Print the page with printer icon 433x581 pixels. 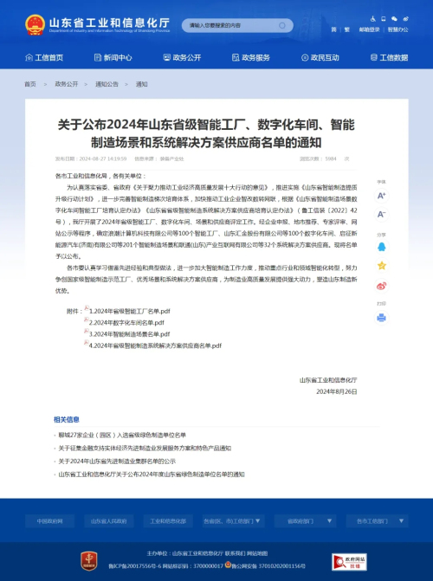pos(381,318)
